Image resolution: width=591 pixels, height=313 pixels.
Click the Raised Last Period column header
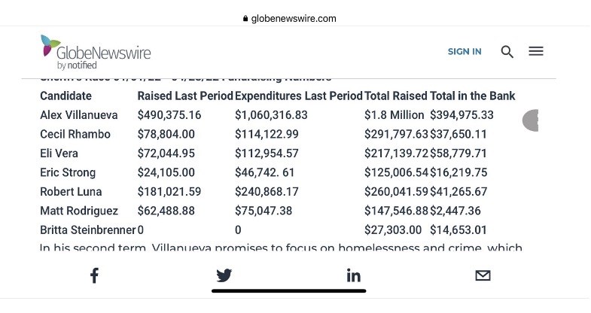click(x=185, y=96)
